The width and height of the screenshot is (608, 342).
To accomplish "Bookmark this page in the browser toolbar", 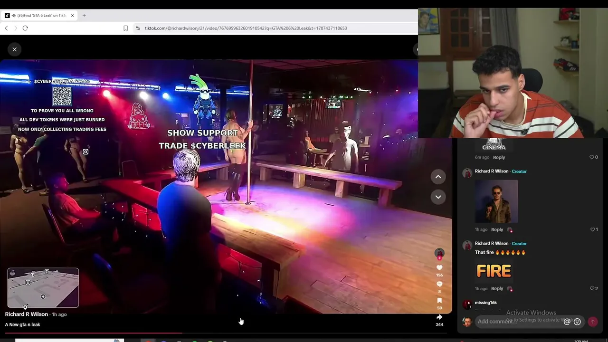I will click(125, 28).
